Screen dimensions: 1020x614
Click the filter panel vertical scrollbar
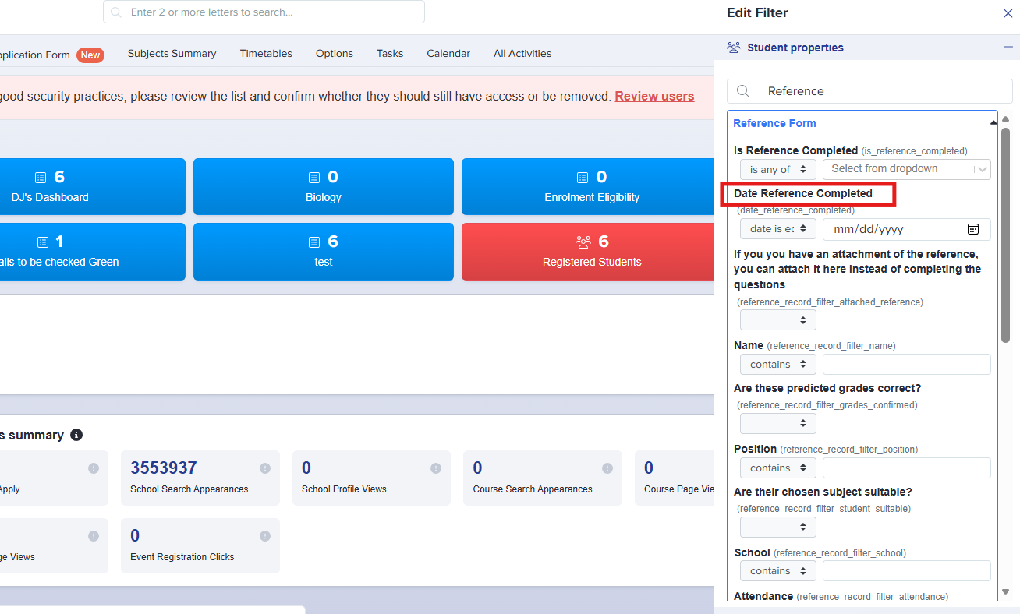(x=1005, y=234)
